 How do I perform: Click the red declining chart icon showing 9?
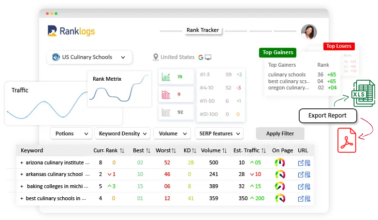(x=166, y=94)
